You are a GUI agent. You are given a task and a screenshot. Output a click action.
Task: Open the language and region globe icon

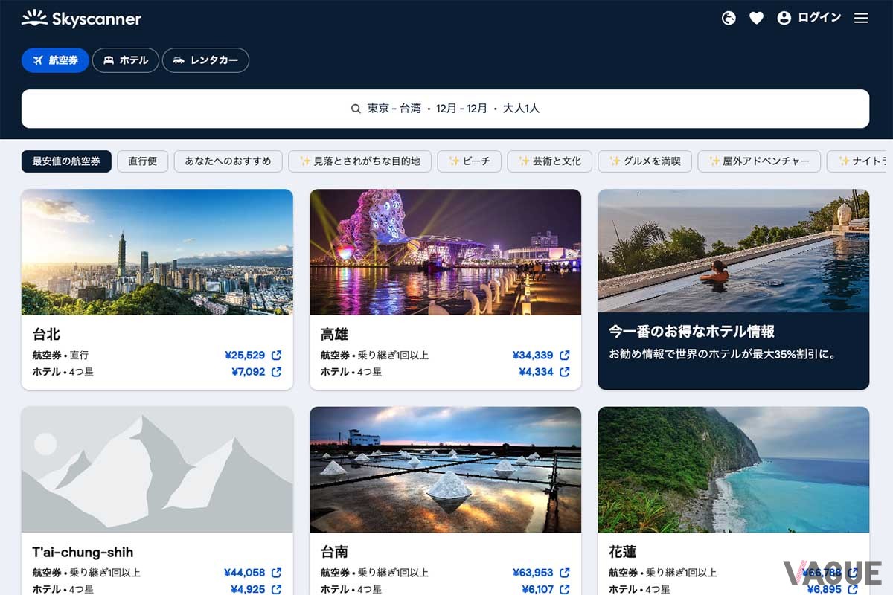(728, 18)
